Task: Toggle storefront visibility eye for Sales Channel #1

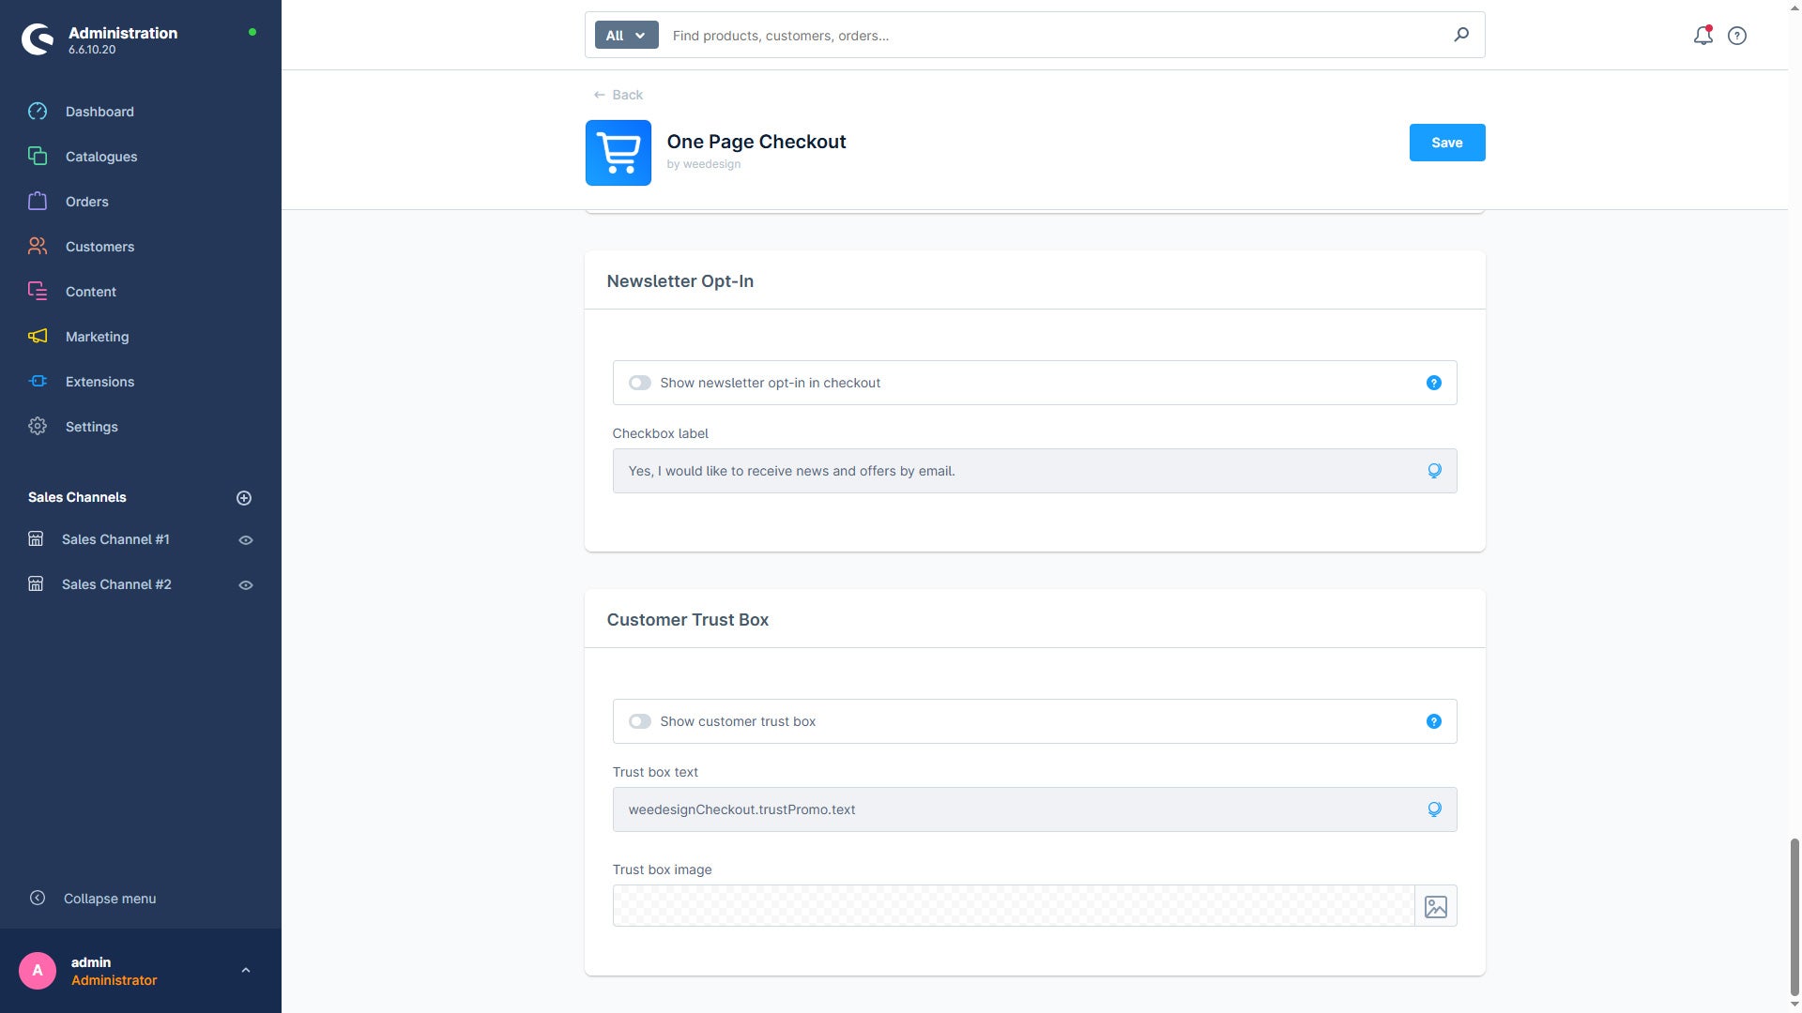Action: [x=246, y=540]
